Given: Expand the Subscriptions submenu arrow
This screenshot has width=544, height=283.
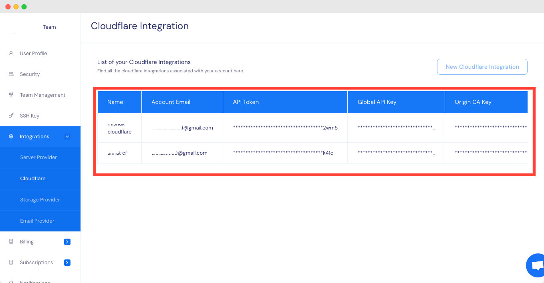Looking at the screenshot, I should point(67,263).
